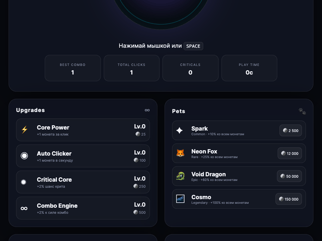The image size is (322, 241).
Task: Click the Criticals stat card
Action: [x=190, y=68]
